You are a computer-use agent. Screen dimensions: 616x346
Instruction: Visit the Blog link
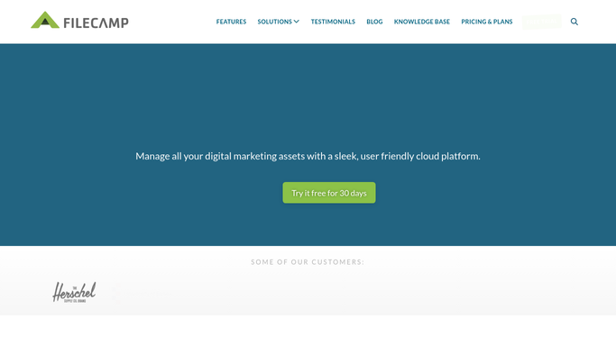click(374, 22)
